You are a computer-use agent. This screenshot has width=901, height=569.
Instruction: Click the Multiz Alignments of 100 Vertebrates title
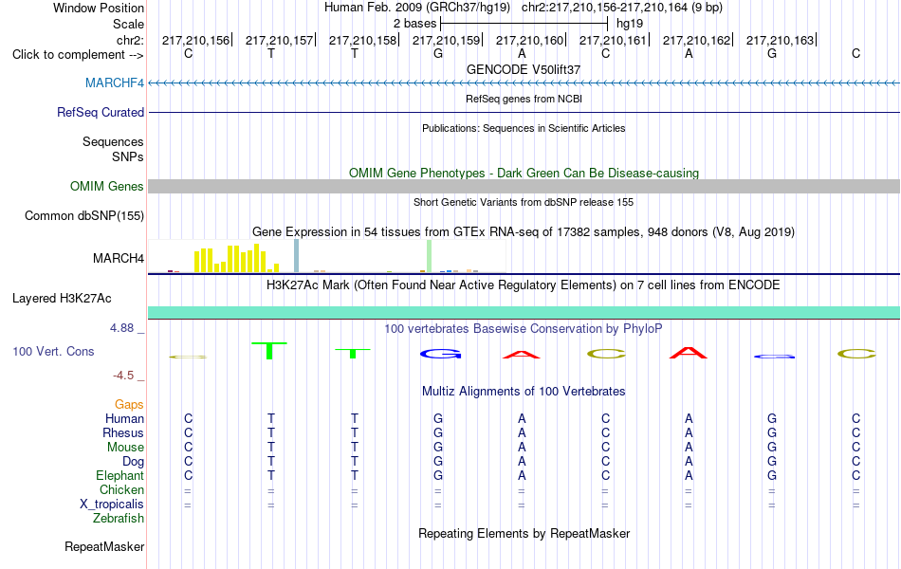[x=524, y=392]
